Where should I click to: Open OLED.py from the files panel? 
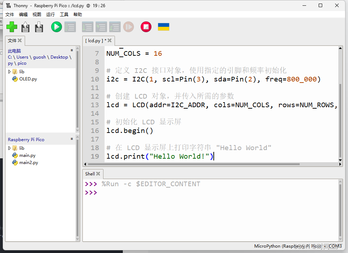pos(28,79)
